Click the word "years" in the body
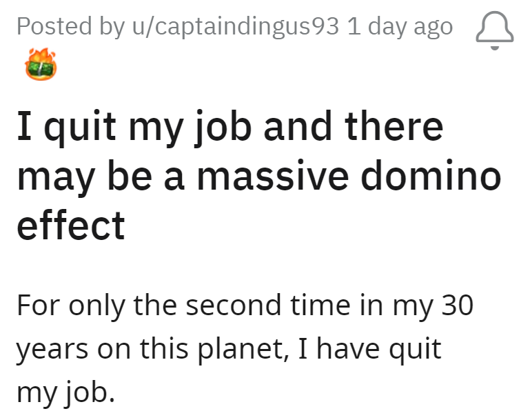The height and width of the screenshot is (420, 521). (x=49, y=350)
